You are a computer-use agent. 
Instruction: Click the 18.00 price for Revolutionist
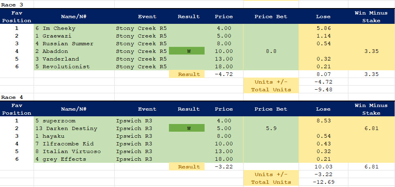pyautogui.click(x=224, y=67)
